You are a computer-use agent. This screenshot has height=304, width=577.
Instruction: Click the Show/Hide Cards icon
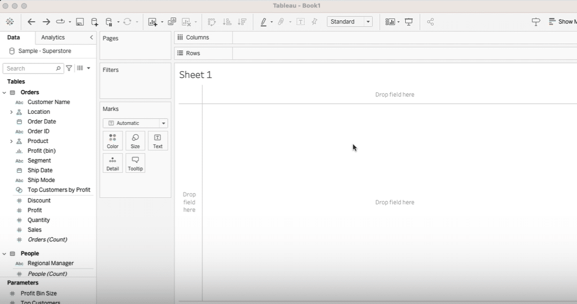[x=390, y=22]
